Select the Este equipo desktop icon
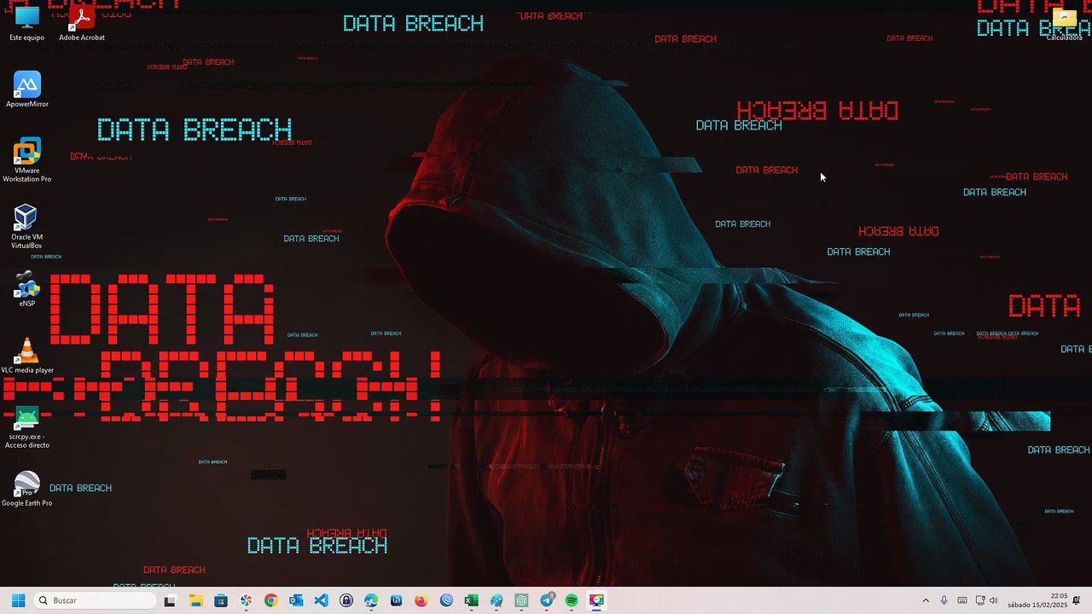Image resolution: width=1092 pixels, height=614 pixels. click(x=26, y=23)
